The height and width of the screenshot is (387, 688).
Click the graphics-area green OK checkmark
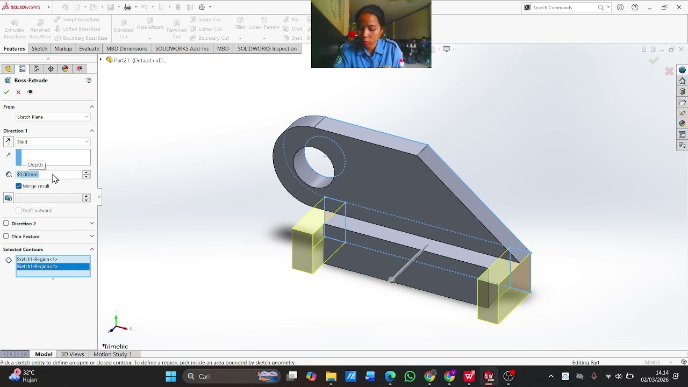coord(654,61)
